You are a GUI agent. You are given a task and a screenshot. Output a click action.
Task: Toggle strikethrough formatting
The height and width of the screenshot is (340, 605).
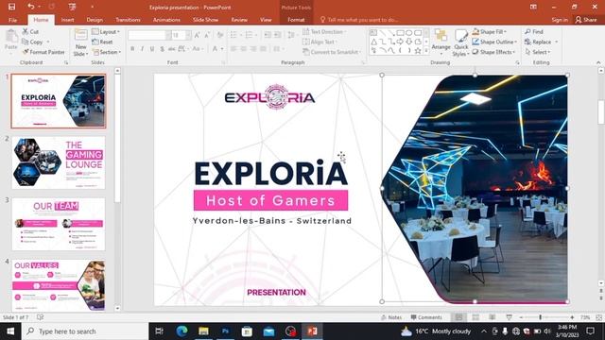[x=172, y=49]
